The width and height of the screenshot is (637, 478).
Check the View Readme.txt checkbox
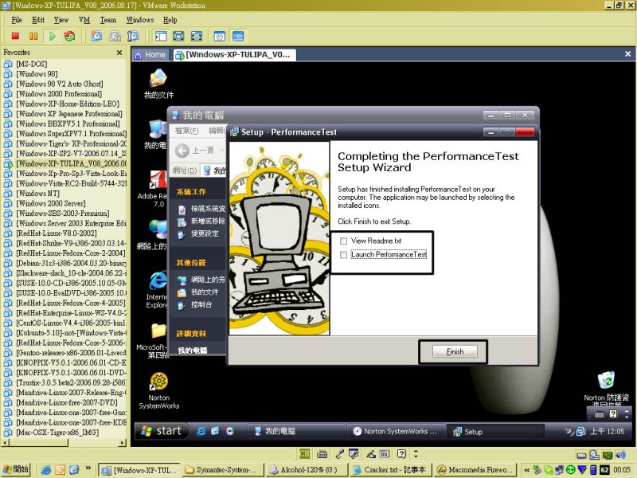click(x=344, y=241)
